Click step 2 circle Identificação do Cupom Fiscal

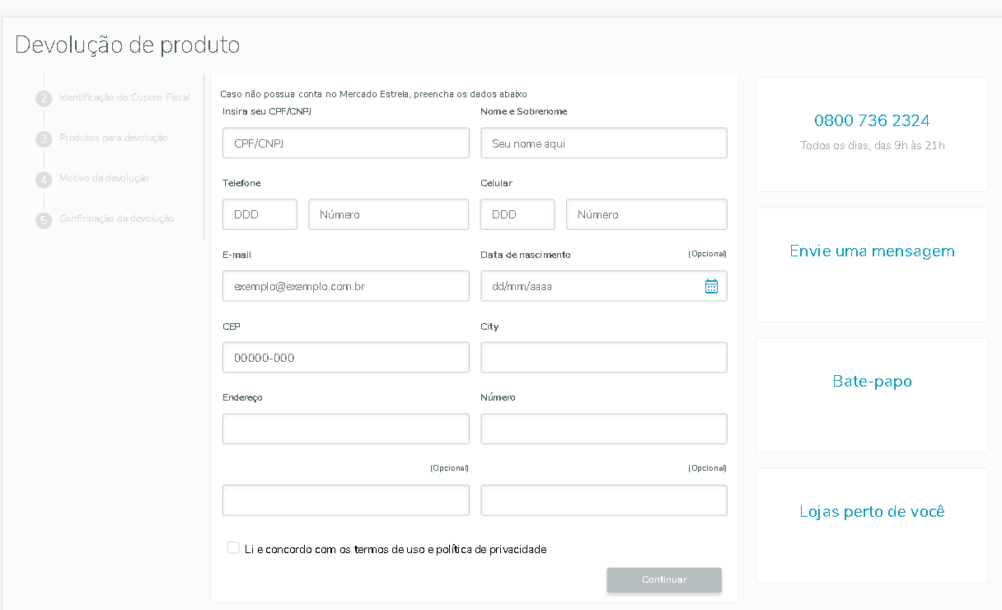click(44, 98)
